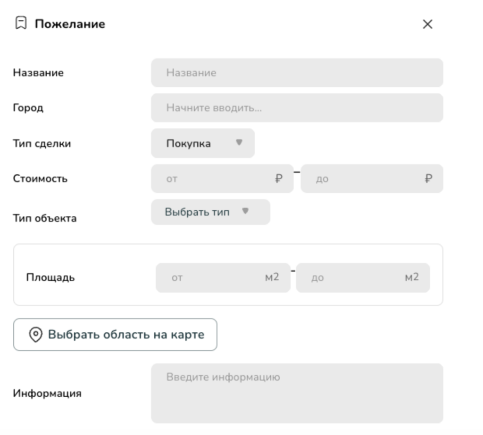Click the Тип объекта label

(x=44, y=219)
